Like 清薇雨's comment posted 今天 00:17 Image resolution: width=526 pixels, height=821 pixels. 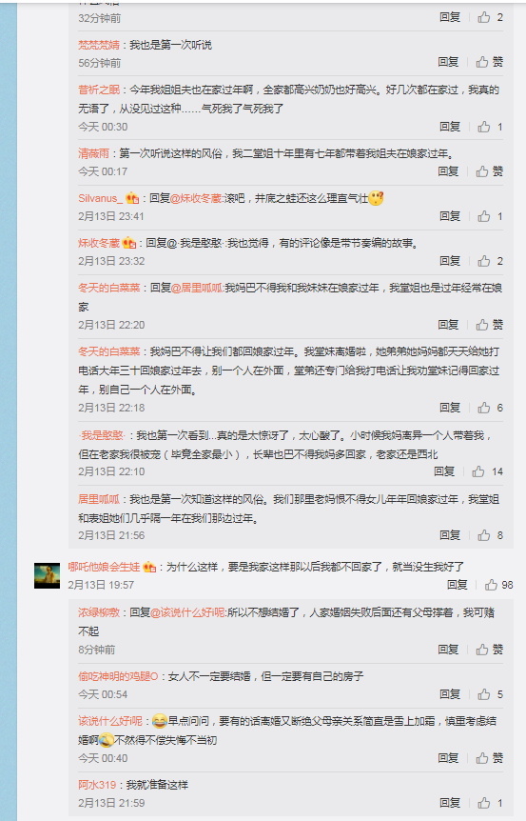tap(490, 171)
